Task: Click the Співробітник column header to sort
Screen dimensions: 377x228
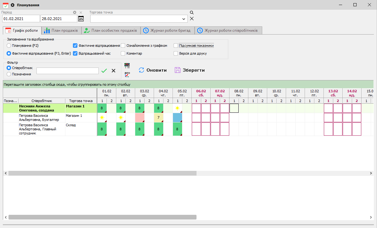Action: pyautogui.click(x=42, y=101)
